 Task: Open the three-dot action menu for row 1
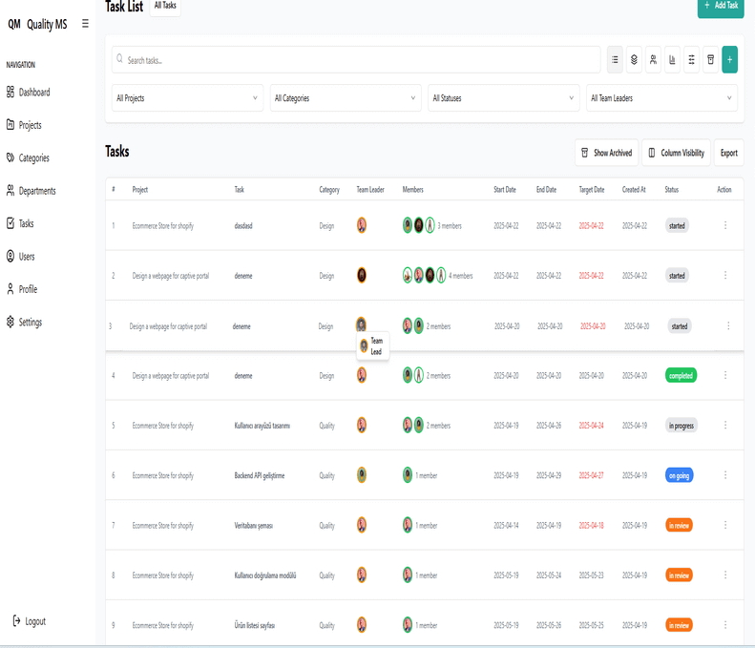click(x=725, y=225)
